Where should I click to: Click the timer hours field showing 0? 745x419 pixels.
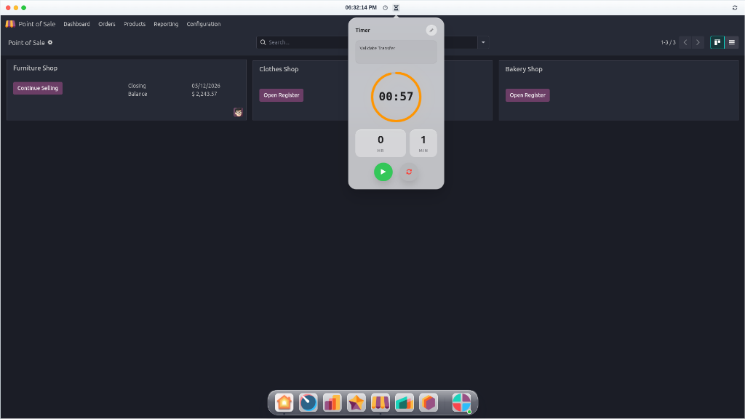click(x=381, y=143)
